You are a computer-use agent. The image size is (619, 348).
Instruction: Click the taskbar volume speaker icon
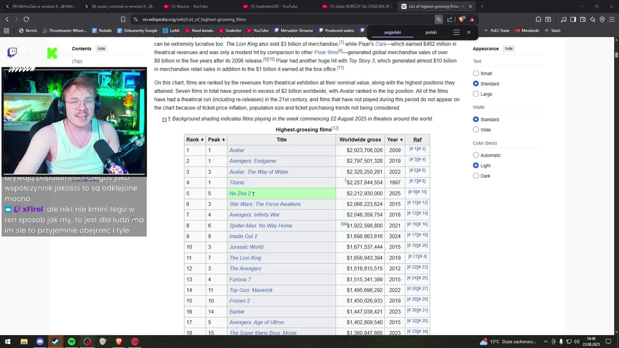click(x=577, y=342)
